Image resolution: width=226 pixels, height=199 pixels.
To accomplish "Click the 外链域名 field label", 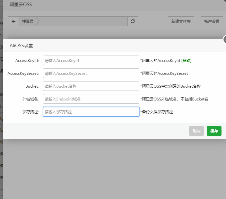I will 31,99.
